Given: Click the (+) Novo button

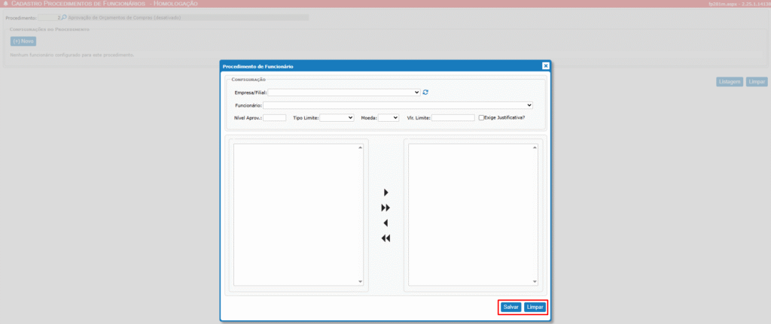Looking at the screenshot, I should [23, 41].
